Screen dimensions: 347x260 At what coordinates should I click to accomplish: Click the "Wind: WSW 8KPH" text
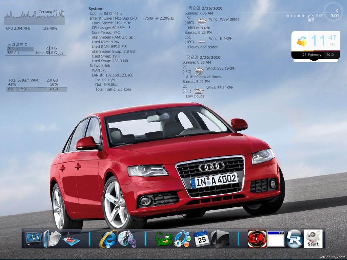224,19
